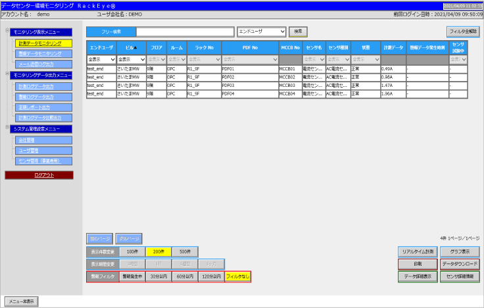This screenshot has width=484, height=308.
Task: Click the フリー検索 text input field
Action: coord(185,32)
